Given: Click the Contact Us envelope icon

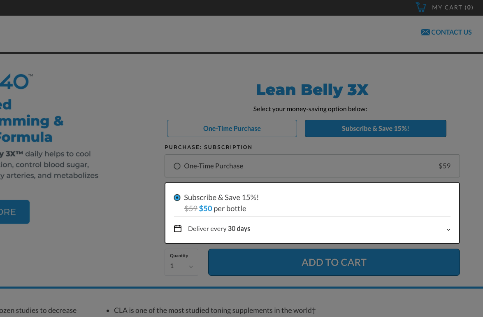Looking at the screenshot, I should click(425, 32).
